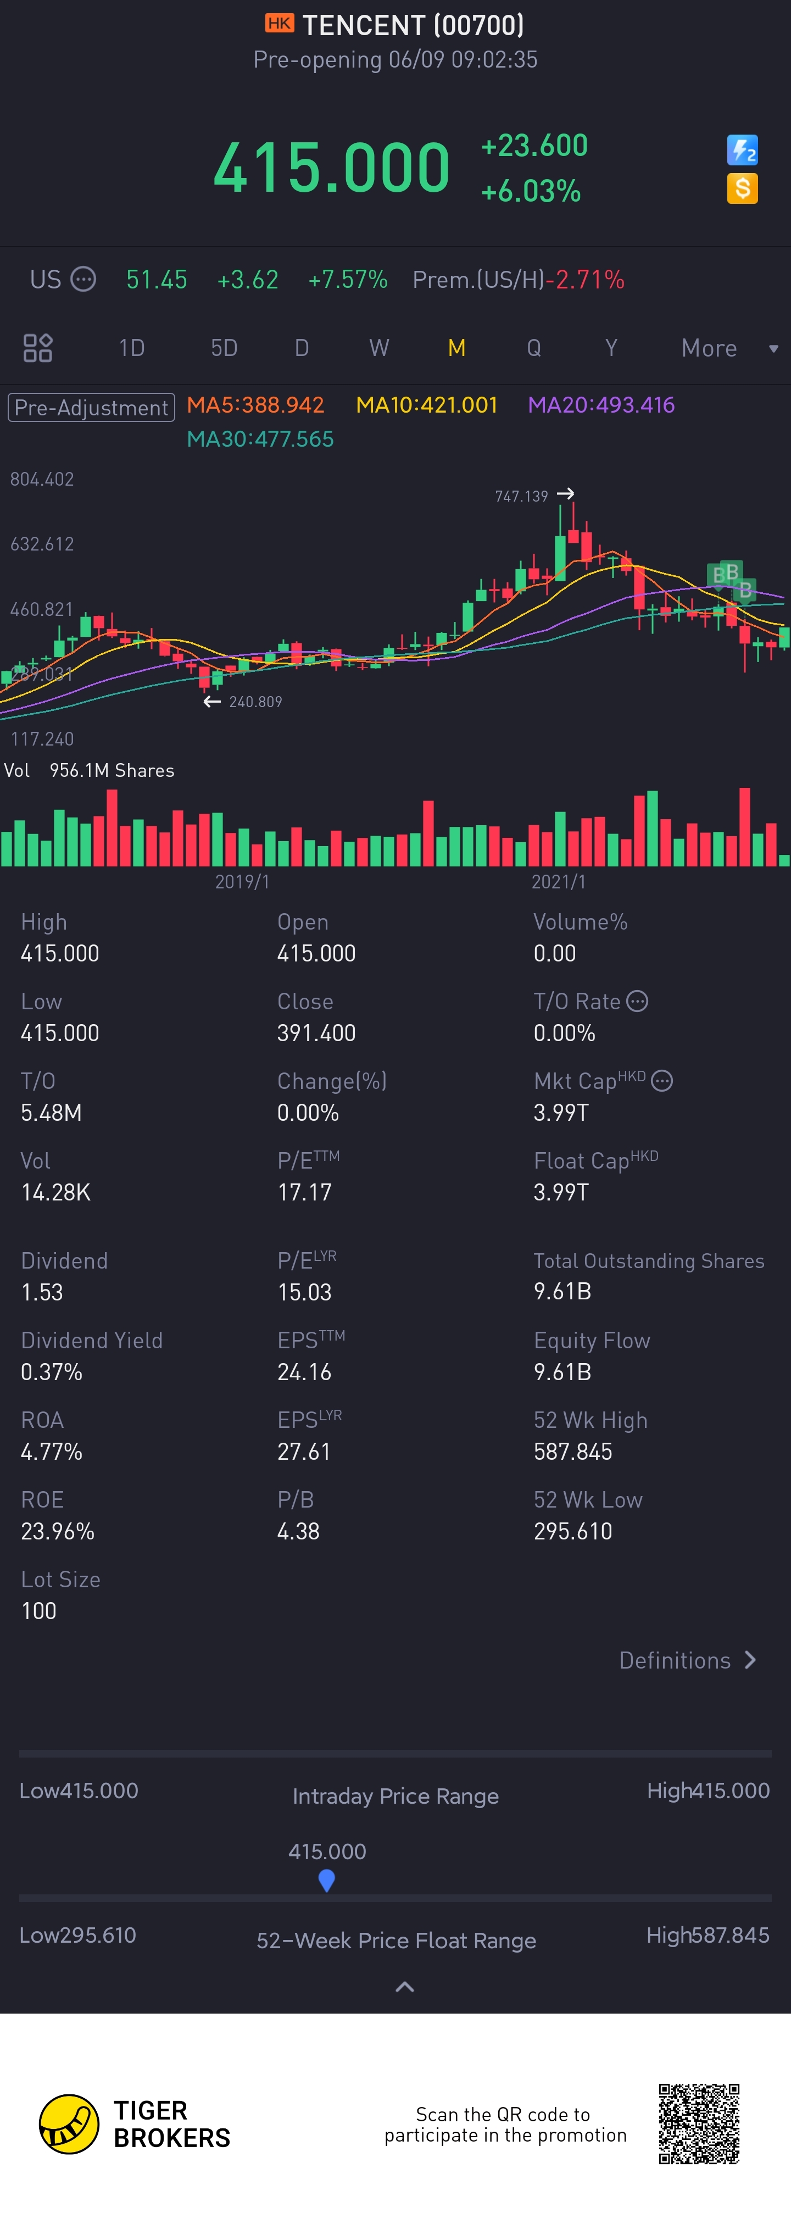
Task: Tap the Close 391.400 value
Action: 316,1032
